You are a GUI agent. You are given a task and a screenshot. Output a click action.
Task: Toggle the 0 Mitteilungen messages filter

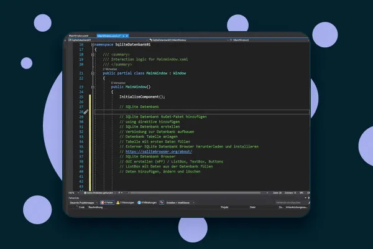(147, 202)
